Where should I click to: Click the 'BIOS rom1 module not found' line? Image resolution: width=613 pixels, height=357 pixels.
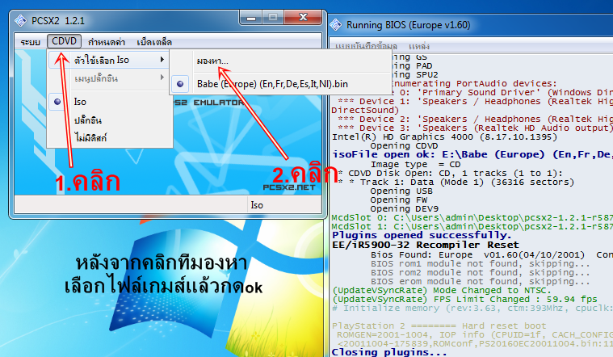pyautogui.click(x=480, y=263)
